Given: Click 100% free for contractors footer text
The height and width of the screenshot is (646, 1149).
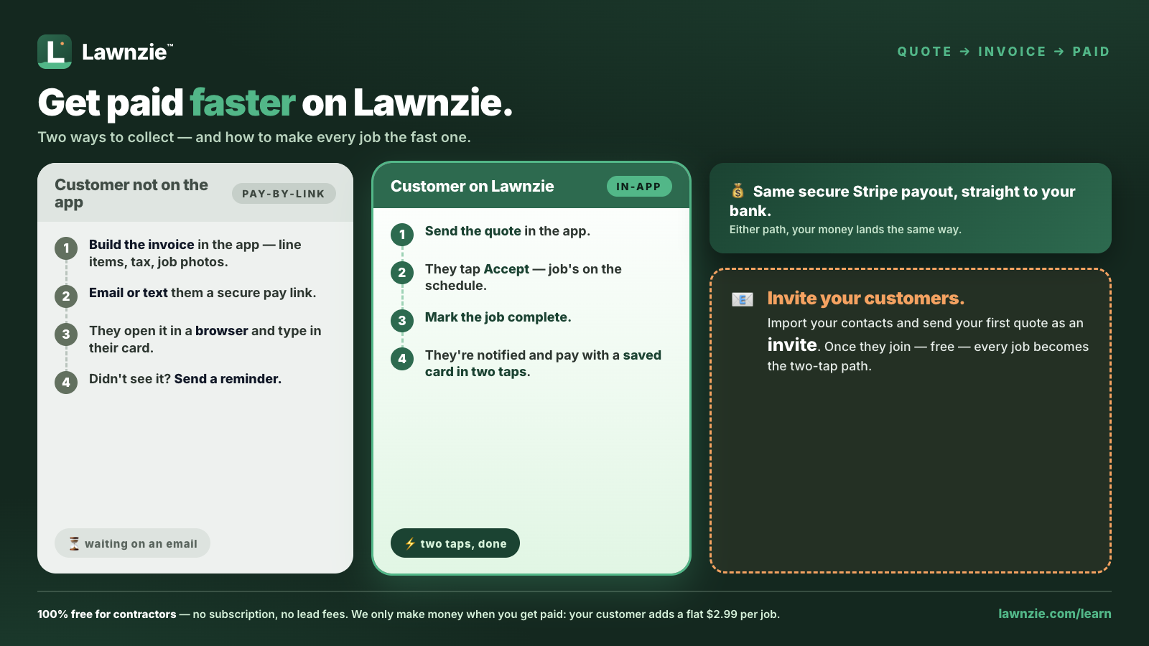Looking at the screenshot, I should tap(409, 614).
